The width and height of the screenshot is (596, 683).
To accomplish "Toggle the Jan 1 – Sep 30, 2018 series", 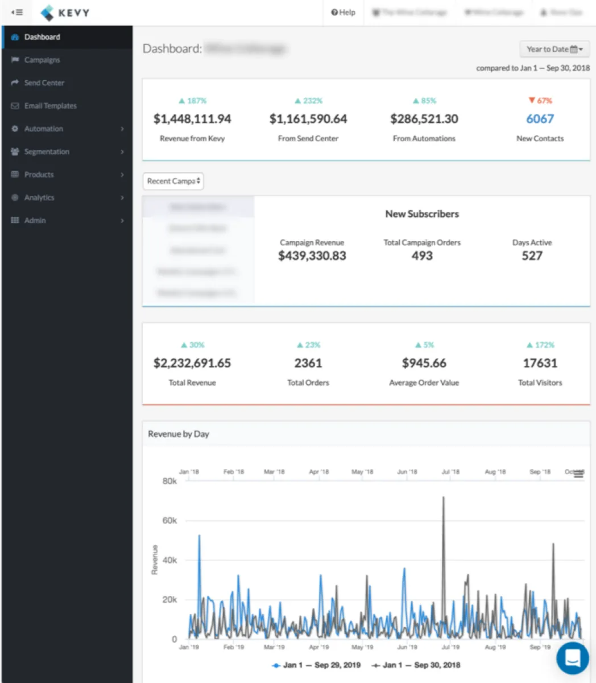I will click(416, 665).
